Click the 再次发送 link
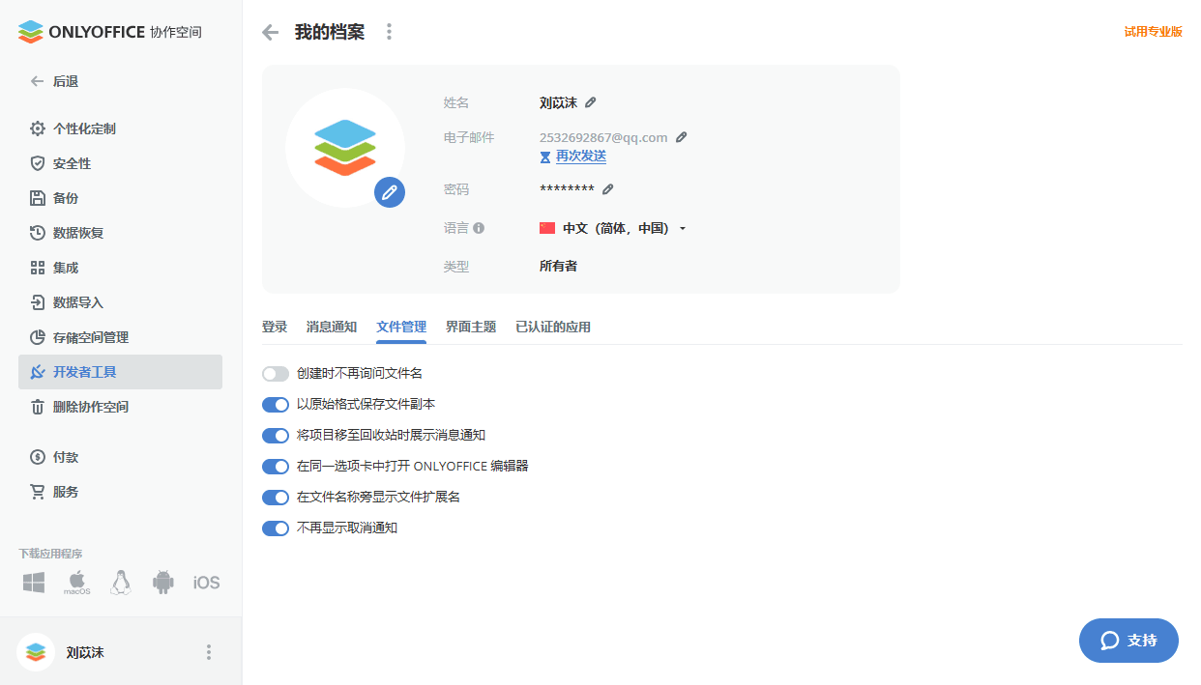1201x685 pixels. [x=581, y=156]
